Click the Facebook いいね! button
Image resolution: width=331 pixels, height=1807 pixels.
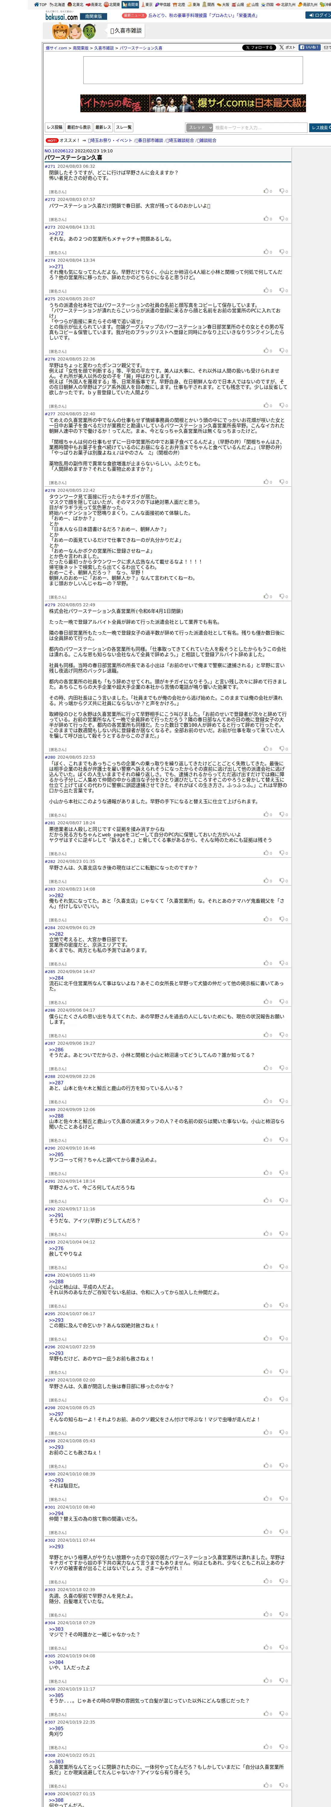pyautogui.click(x=309, y=48)
